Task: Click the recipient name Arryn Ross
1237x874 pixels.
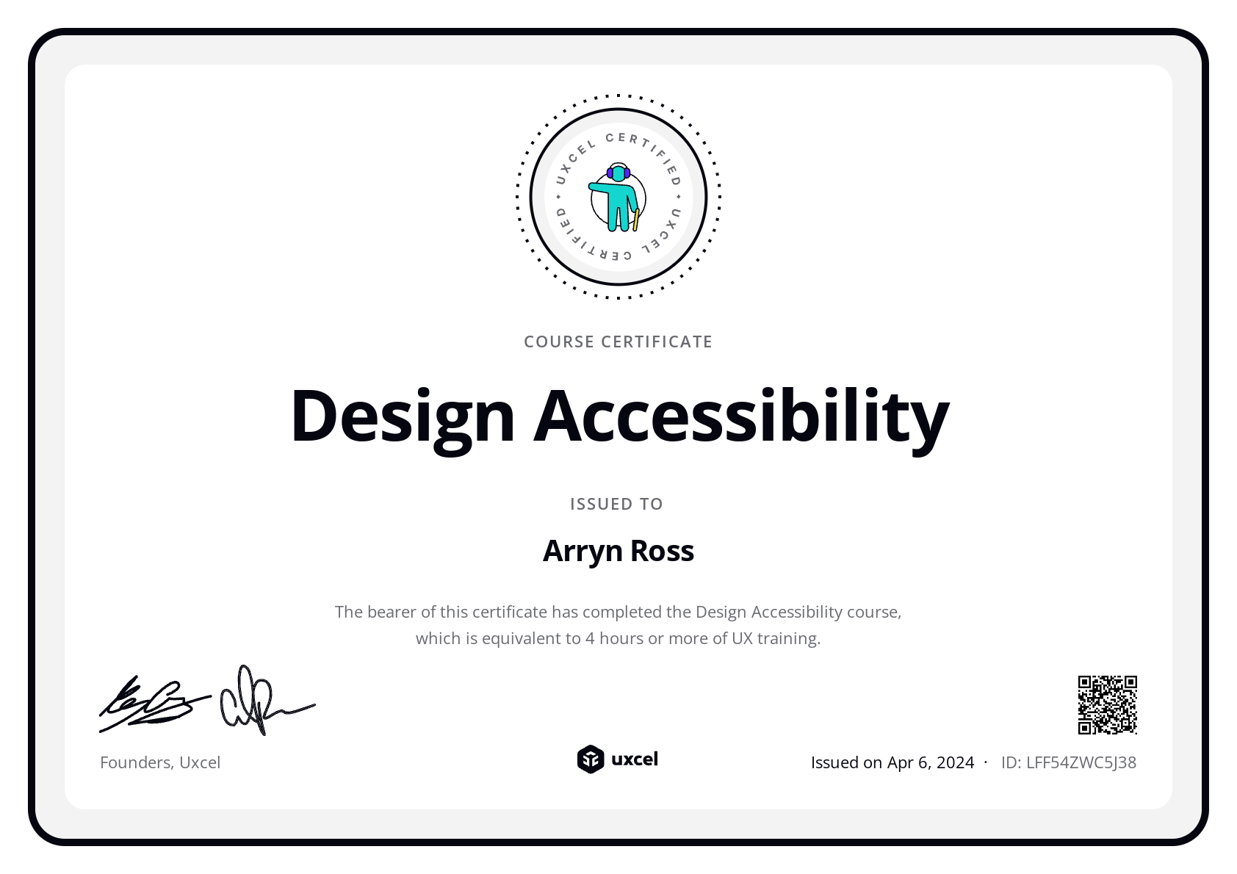Action: 618,549
